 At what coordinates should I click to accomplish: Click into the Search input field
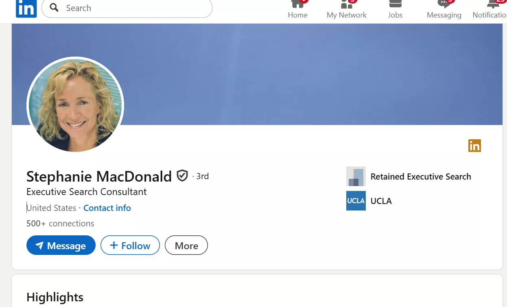coord(134,8)
